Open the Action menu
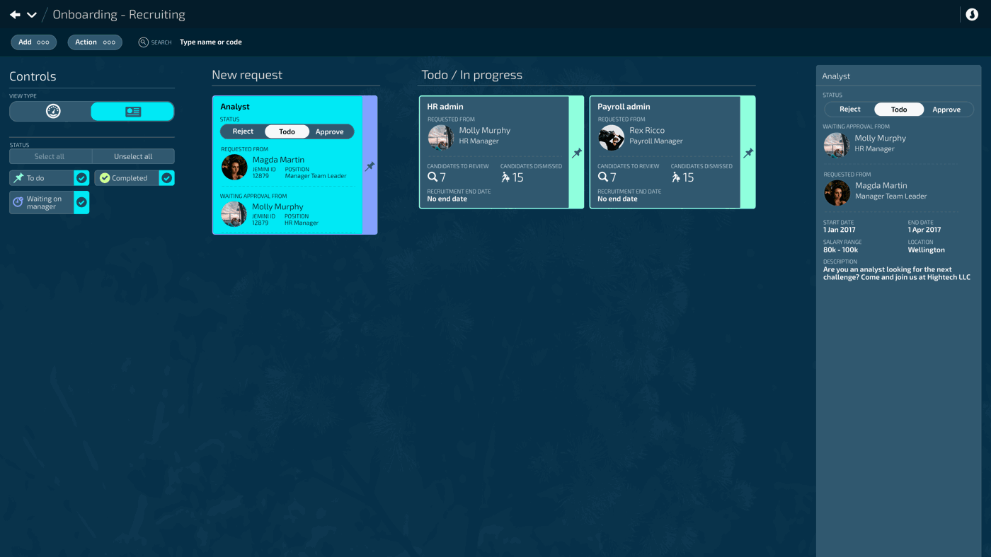Viewport: 991px width, 557px height. pyautogui.click(x=95, y=42)
